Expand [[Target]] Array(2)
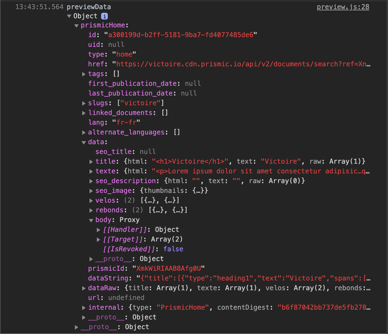Viewport: 388px width, 334px height. [x=98, y=239]
